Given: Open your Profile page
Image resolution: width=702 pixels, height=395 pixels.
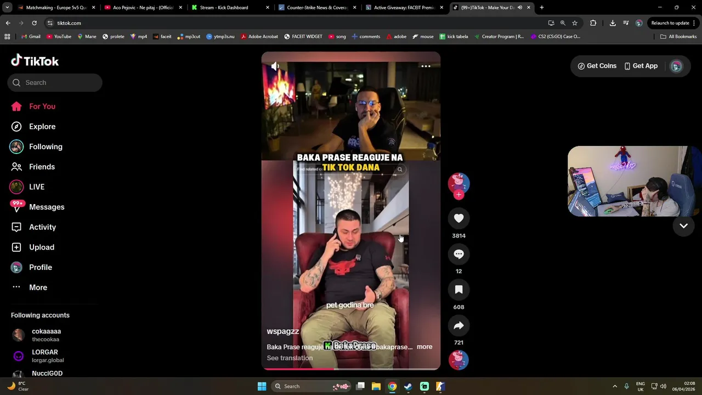Looking at the screenshot, I should 31,267.
